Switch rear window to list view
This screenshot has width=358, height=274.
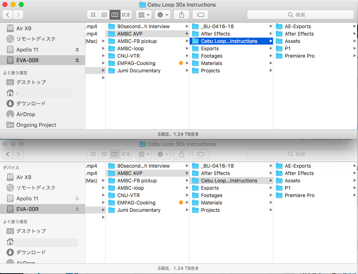point(104,154)
